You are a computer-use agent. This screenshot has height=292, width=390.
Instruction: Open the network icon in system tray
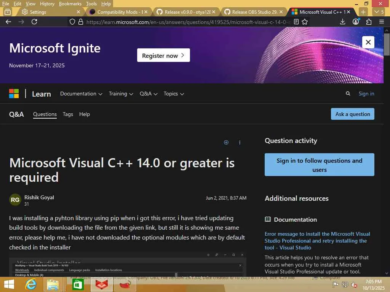[345, 284]
